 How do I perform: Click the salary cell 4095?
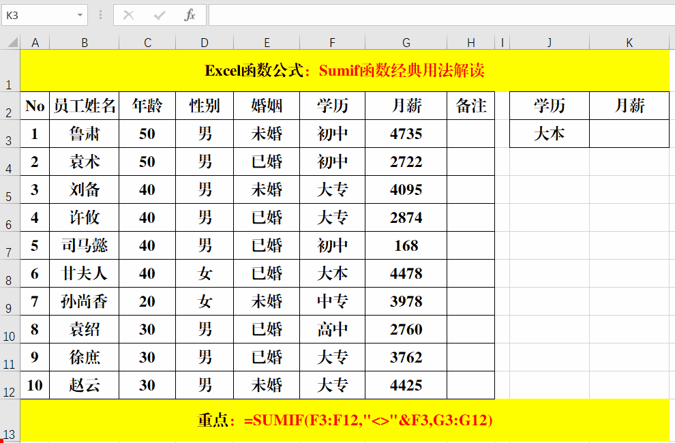(x=406, y=189)
